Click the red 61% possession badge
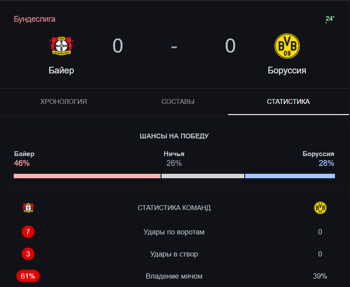Image resolution: width=350 pixels, height=287 pixels. [x=28, y=276]
